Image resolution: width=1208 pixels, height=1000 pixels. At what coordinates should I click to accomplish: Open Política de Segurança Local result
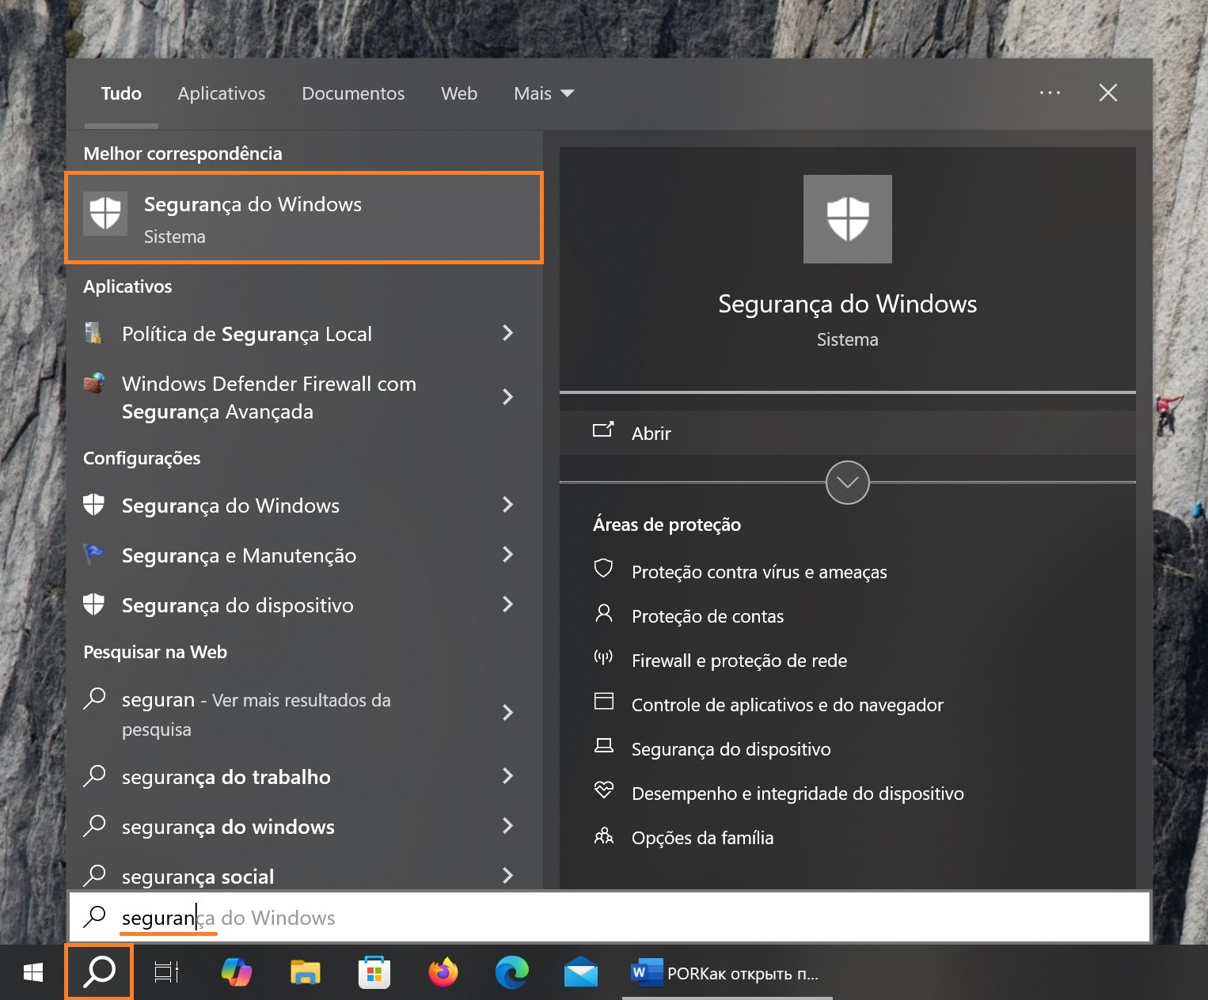[x=304, y=334]
